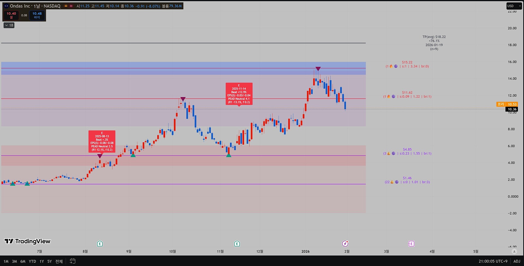Click the 10.40 셀 sell button
The width and height of the screenshot is (524, 266).
(11, 15)
